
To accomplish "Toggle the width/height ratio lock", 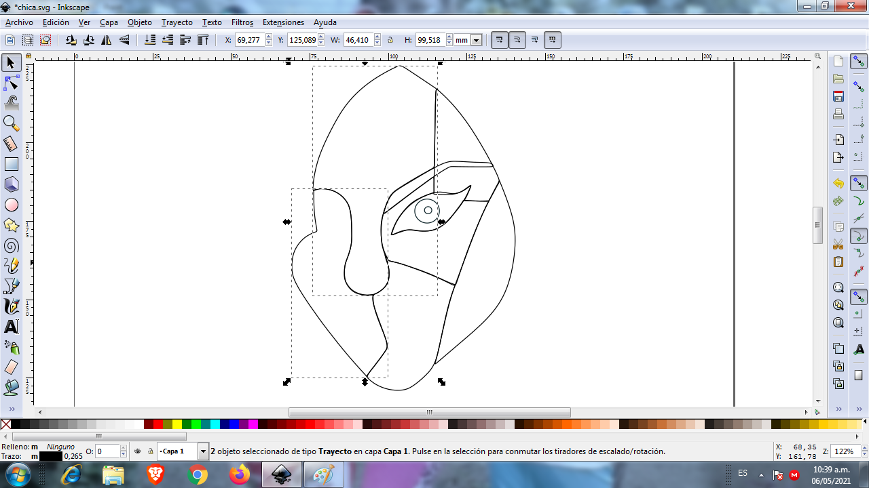I will pyautogui.click(x=391, y=40).
